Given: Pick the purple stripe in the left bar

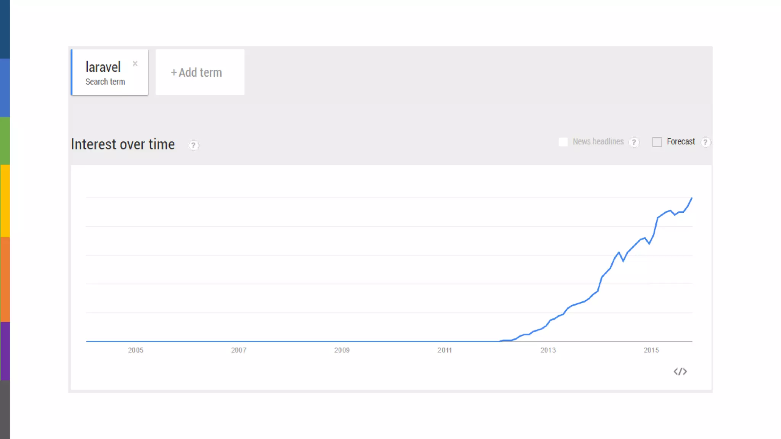Looking at the screenshot, I should coord(5,351).
